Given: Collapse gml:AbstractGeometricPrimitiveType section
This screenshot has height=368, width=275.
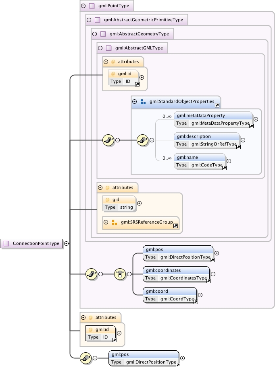Looking at the screenshot, I should [89, 20].
